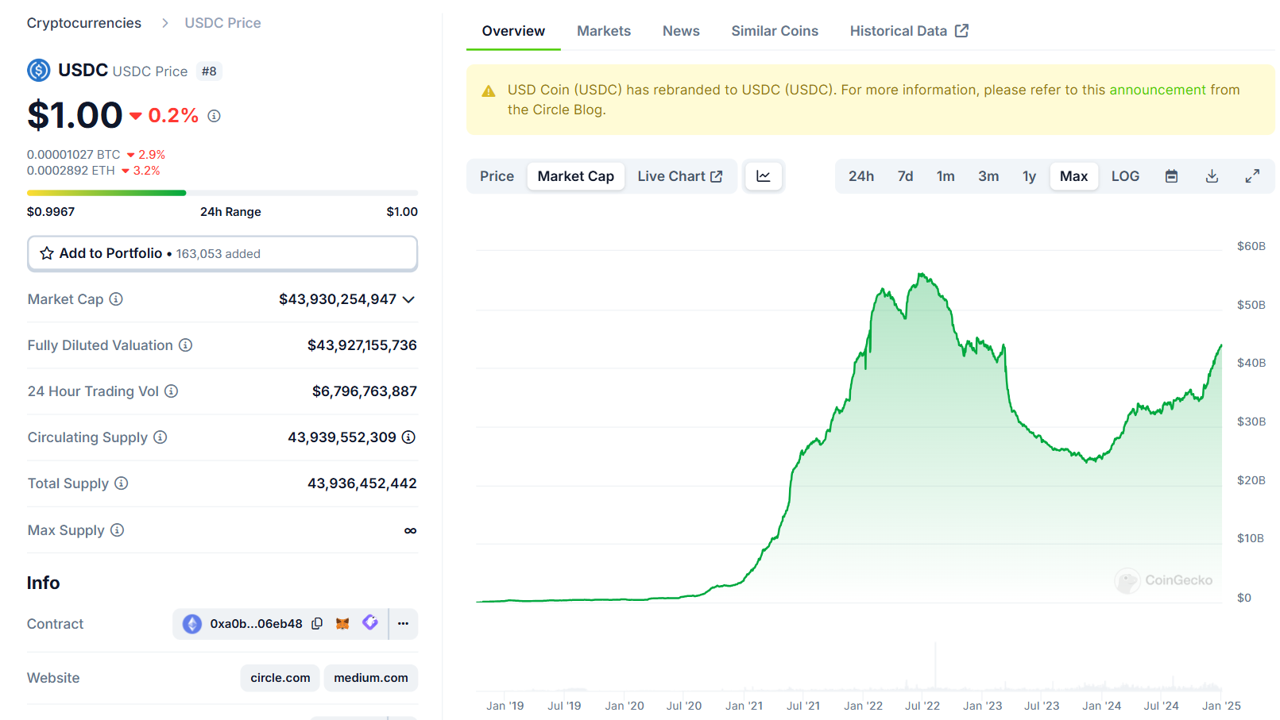Switch to the Markets tab

point(603,31)
